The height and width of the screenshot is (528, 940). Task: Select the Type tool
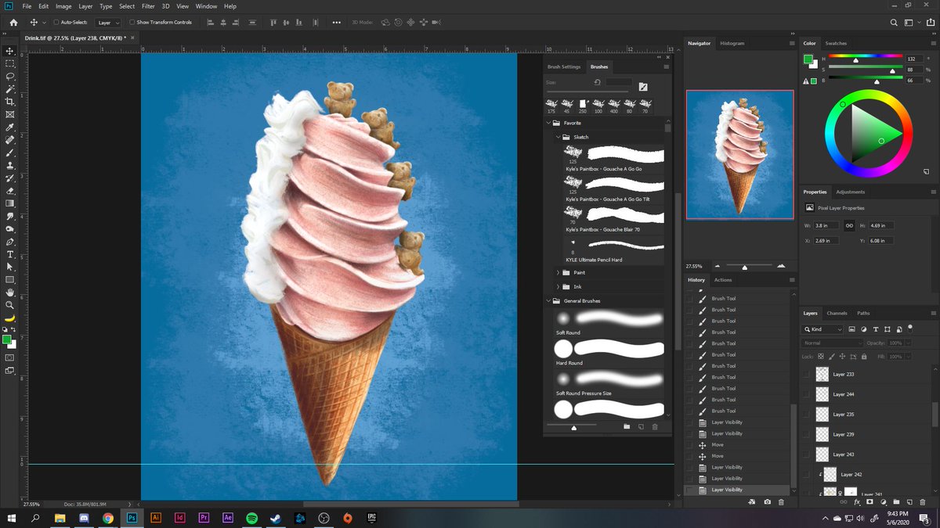click(x=9, y=254)
